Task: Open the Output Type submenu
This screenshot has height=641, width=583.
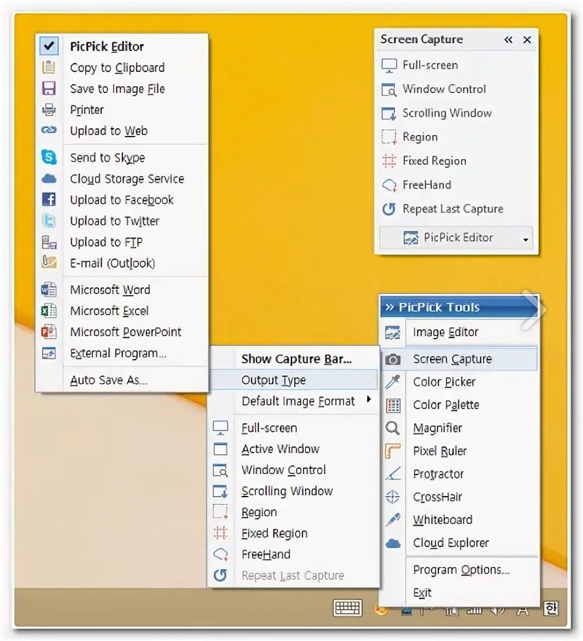Action: point(293,380)
